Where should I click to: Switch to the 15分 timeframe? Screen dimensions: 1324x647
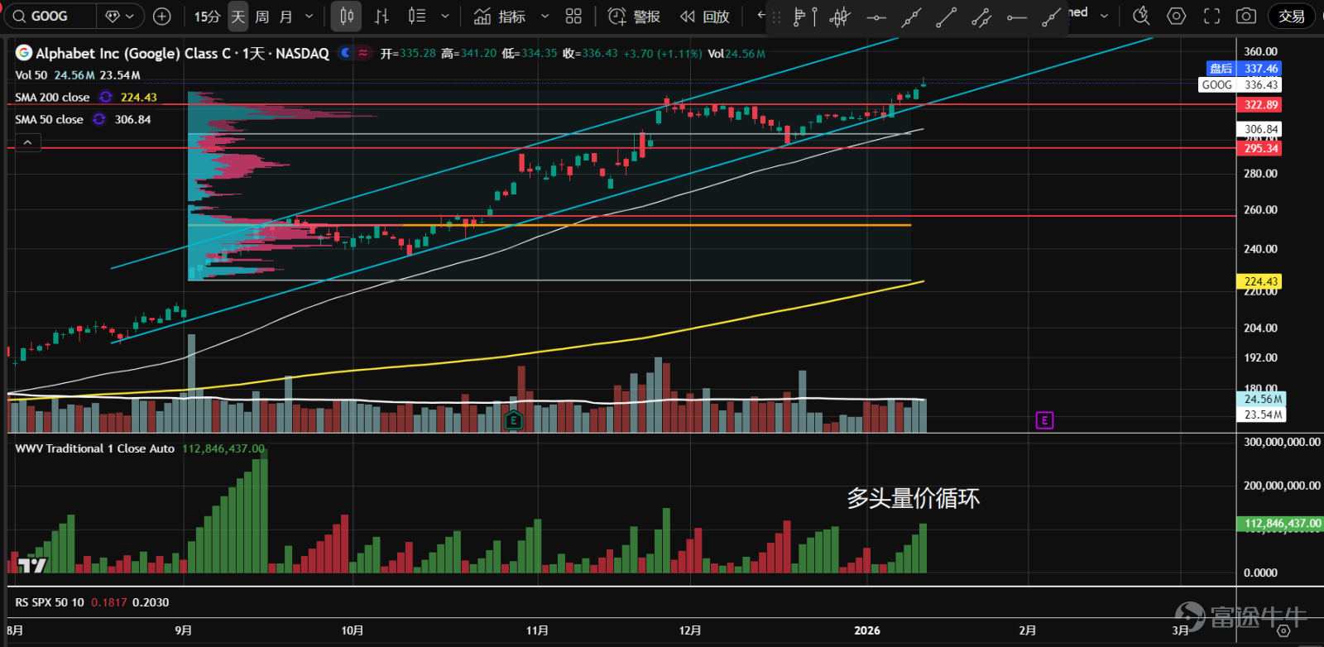[x=207, y=16]
